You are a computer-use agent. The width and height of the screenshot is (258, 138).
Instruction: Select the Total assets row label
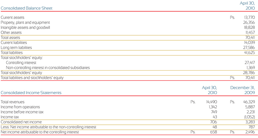coord(10,37)
